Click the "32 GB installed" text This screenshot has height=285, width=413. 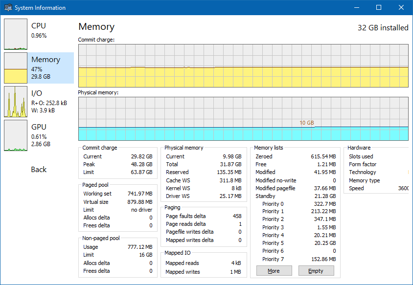(x=383, y=28)
